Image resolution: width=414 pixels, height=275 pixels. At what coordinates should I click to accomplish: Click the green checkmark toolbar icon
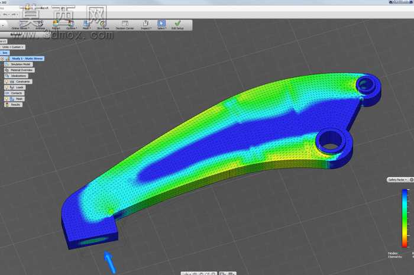coord(177,23)
